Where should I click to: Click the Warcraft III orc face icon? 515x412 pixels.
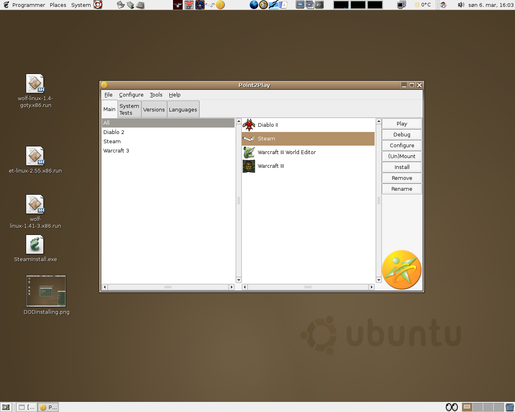249,166
